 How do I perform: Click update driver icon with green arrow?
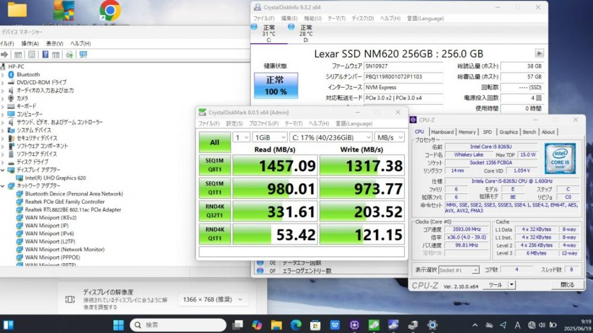[69, 55]
